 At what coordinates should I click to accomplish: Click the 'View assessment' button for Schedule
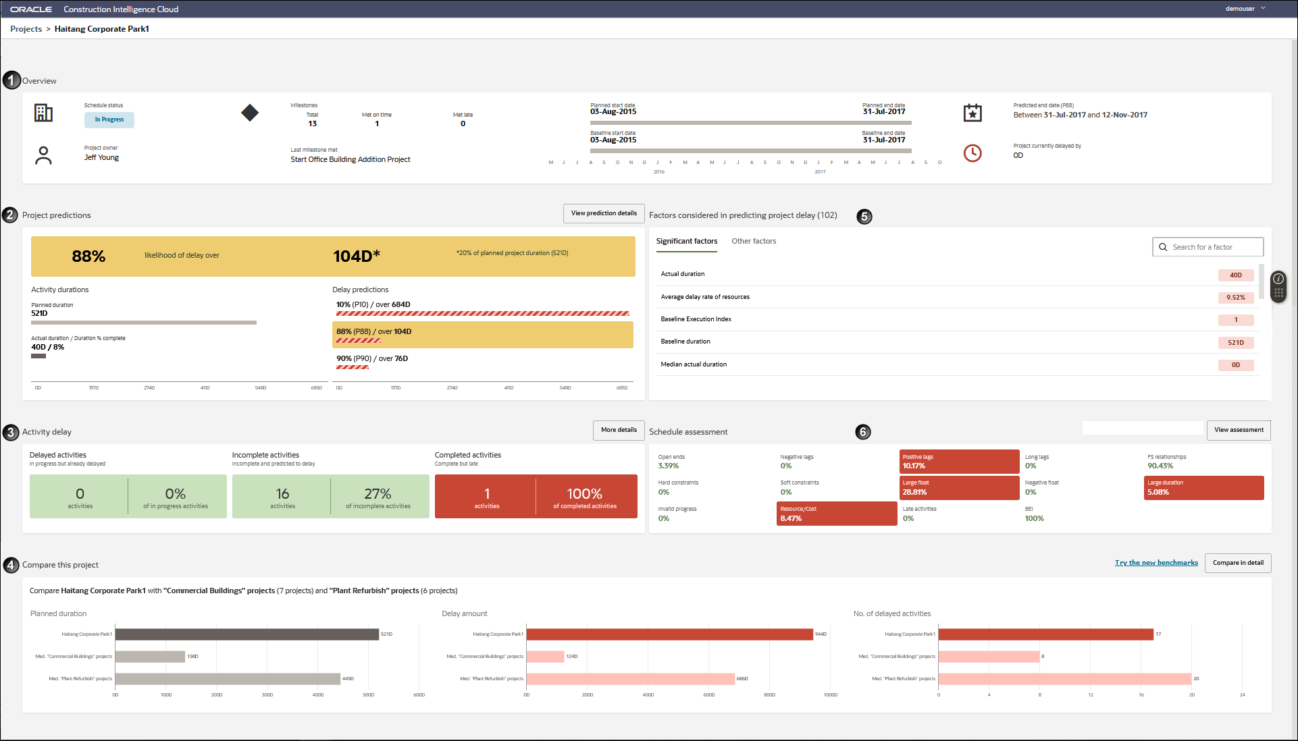click(1239, 430)
